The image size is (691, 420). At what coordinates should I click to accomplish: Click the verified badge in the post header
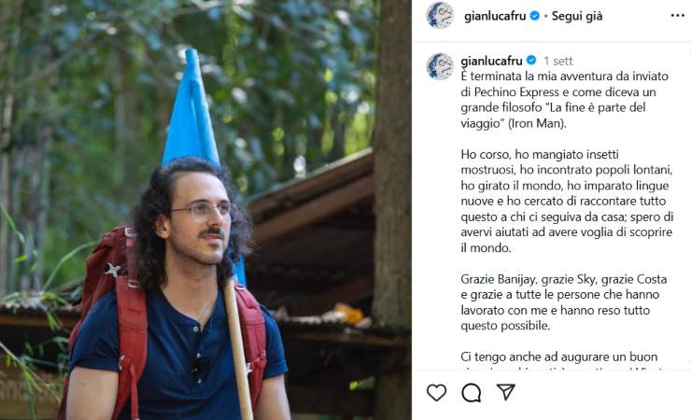click(534, 16)
